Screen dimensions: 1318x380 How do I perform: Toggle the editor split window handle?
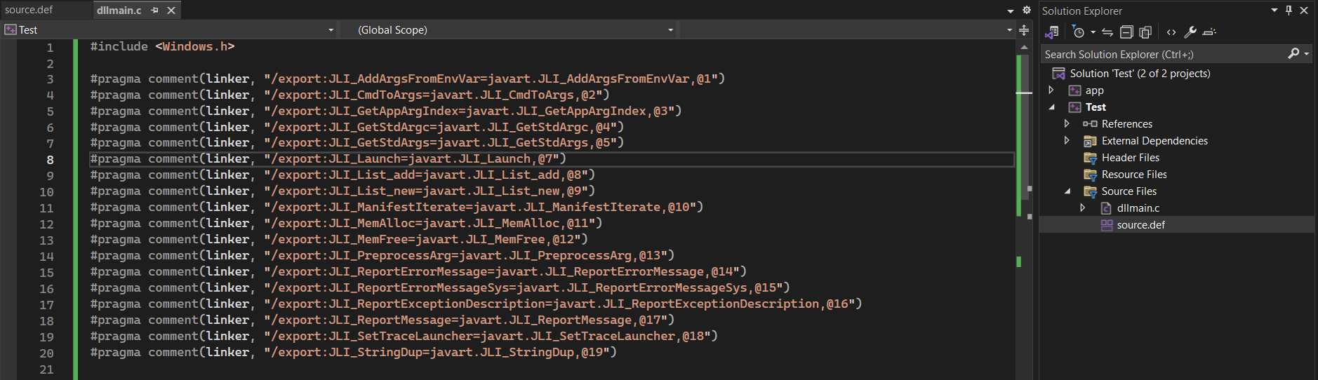(x=1024, y=30)
